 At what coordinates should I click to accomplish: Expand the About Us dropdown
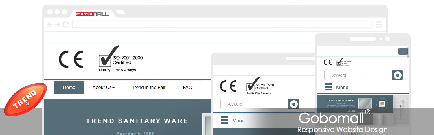103,87
